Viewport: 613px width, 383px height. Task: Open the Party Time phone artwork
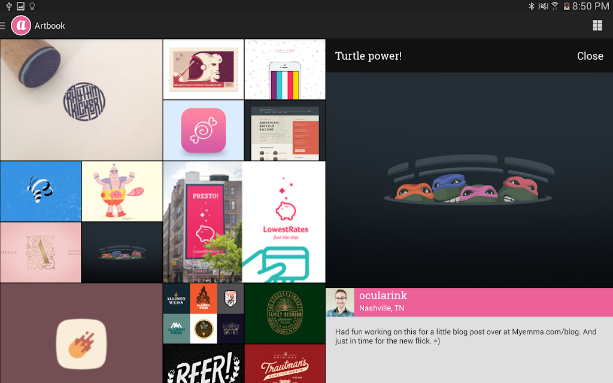point(285,69)
